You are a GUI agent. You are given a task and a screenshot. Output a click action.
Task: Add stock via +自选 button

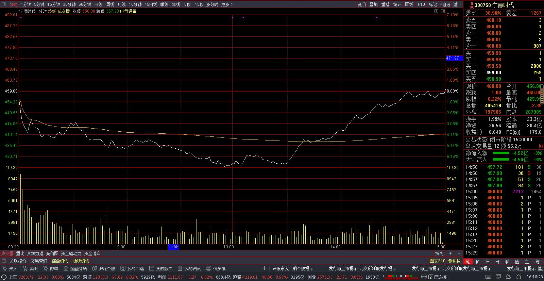[x=445, y=4]
